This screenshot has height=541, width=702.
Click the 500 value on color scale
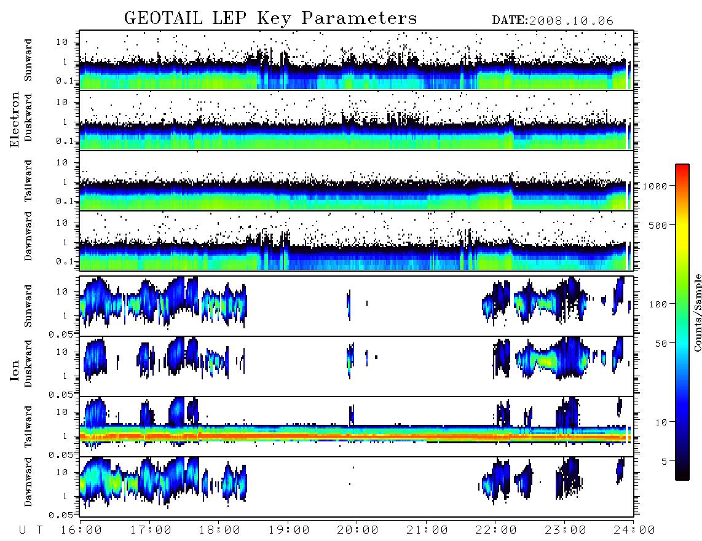(658, 225)
